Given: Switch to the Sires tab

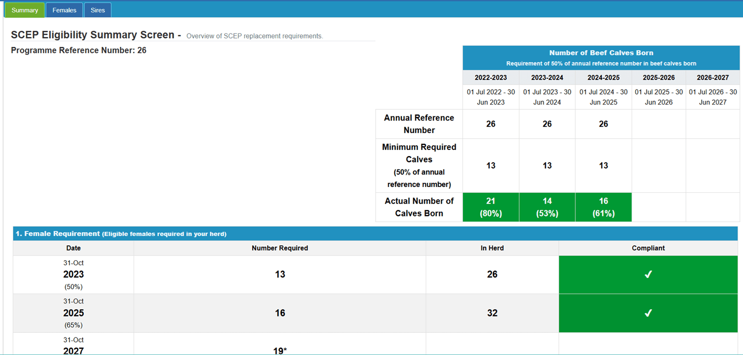Looking at the screenshot, I should pos(98,10).
